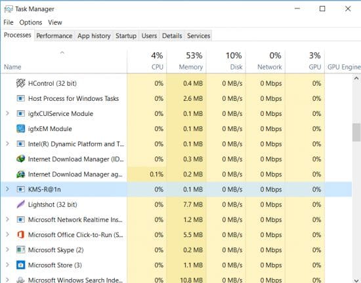Select the HControl (32 bit) process icon

coord(20,83)
